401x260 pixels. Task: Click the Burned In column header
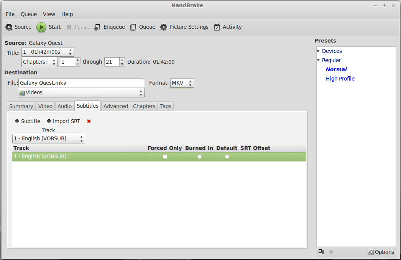[x=199, y=148]
